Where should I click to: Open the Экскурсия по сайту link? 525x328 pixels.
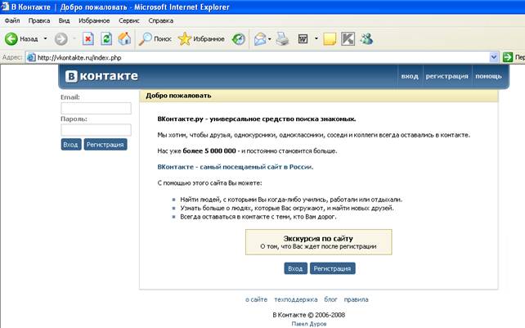point(318,236)
